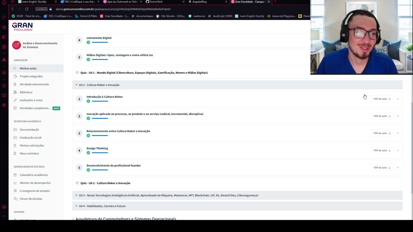
Task: Open Atividade extensionista in sidebar
Action: [34, 84]
